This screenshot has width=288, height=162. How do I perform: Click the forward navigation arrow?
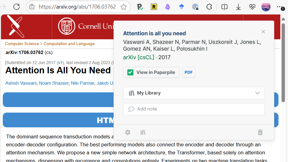3,7
